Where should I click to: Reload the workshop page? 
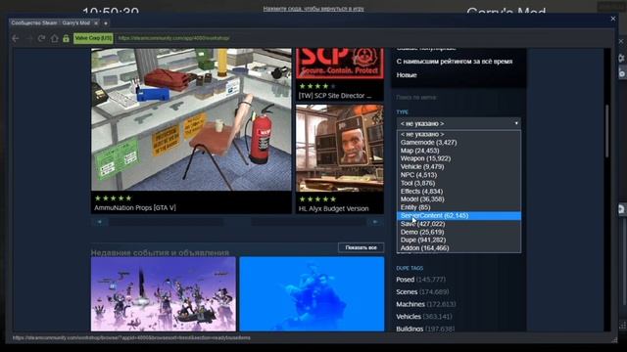pos(41,38)
